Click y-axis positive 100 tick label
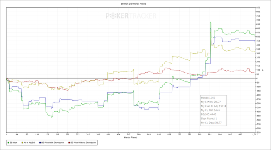The height and width of the screenshot is (150, 271). point(258,70)
